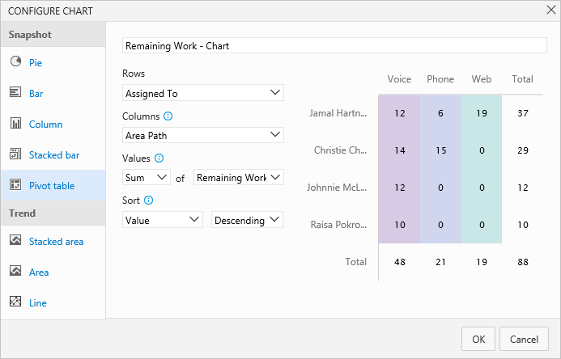Pick the Column chart icon
The image size is (561, 359).
click(x=15, y=124)
